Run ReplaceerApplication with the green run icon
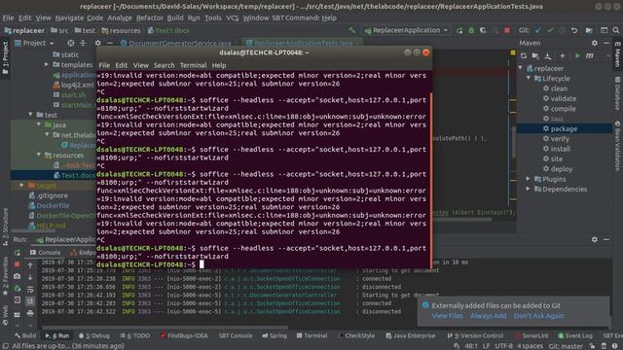 click(459, 30)
